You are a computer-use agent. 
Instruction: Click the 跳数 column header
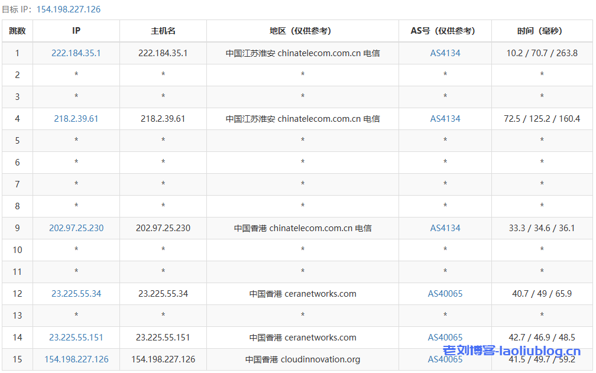[x=17, y=31]
